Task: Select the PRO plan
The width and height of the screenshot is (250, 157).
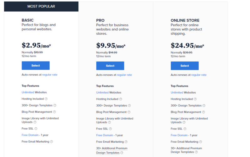Action: [110, 66]
